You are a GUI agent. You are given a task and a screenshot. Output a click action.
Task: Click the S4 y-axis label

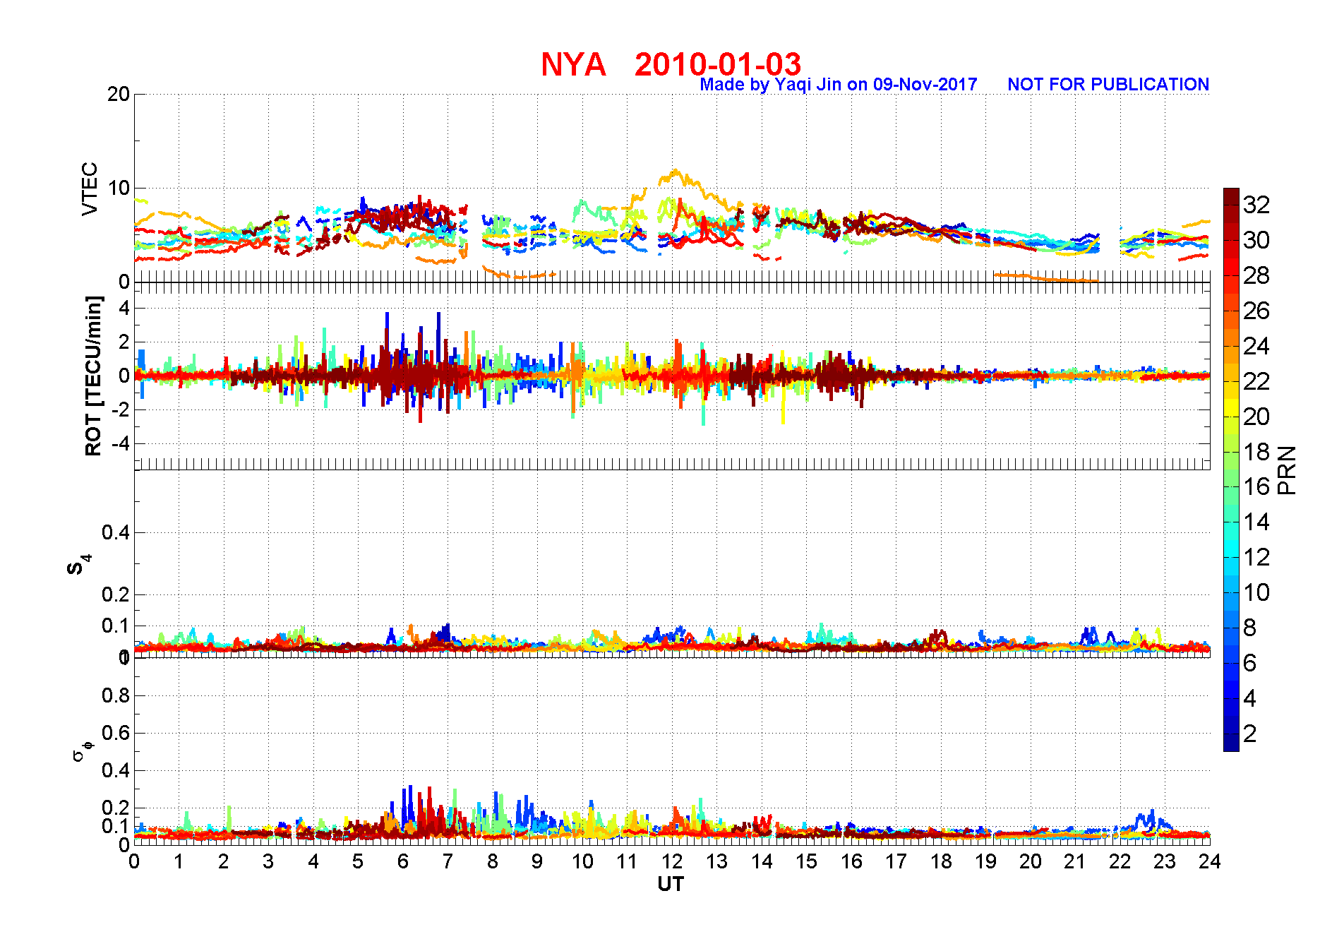79,565
